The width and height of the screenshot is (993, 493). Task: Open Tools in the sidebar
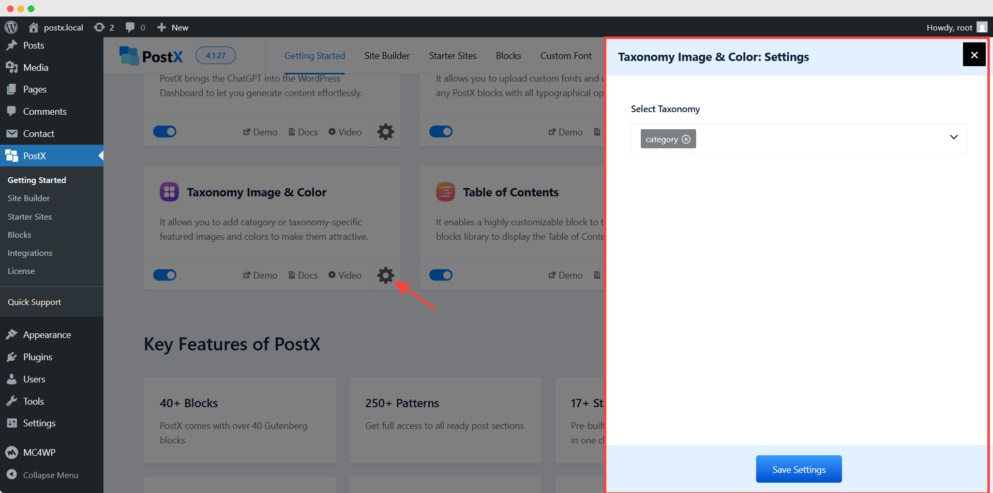click(x=52, y=402)
